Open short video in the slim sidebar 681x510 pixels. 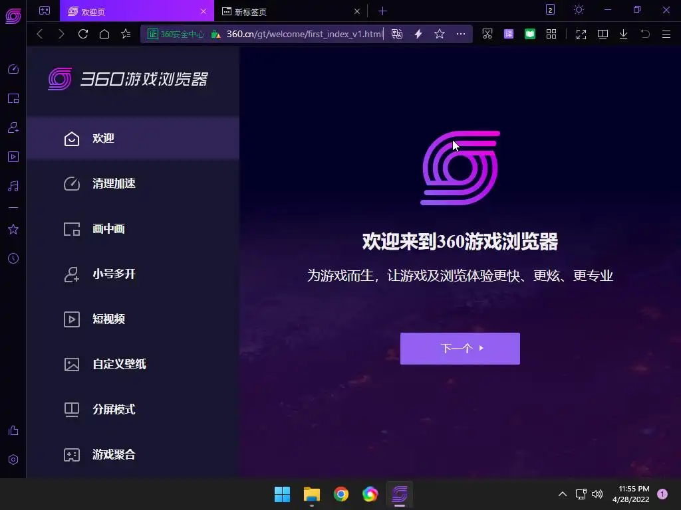pyautogui.click(x=13, y=157)
